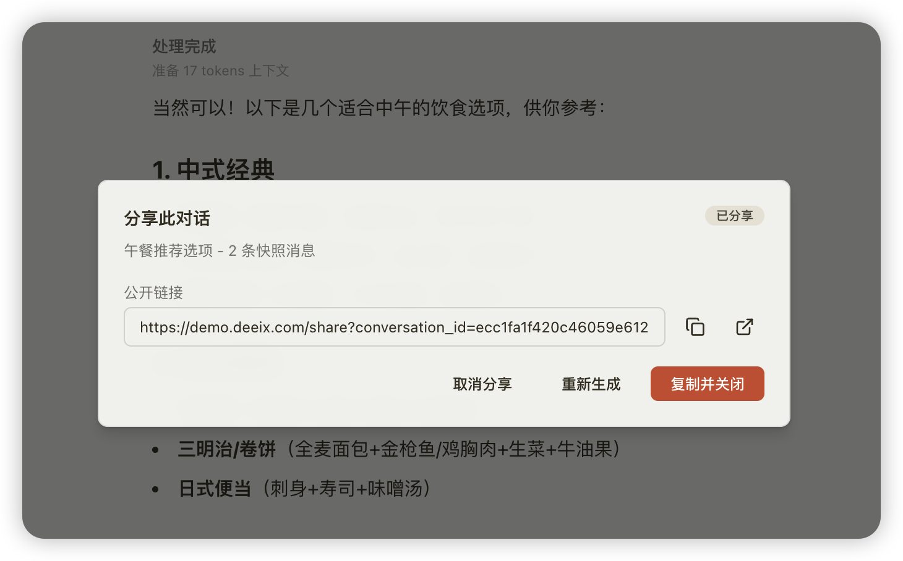Click the 公开链接 label

[153, 292]
